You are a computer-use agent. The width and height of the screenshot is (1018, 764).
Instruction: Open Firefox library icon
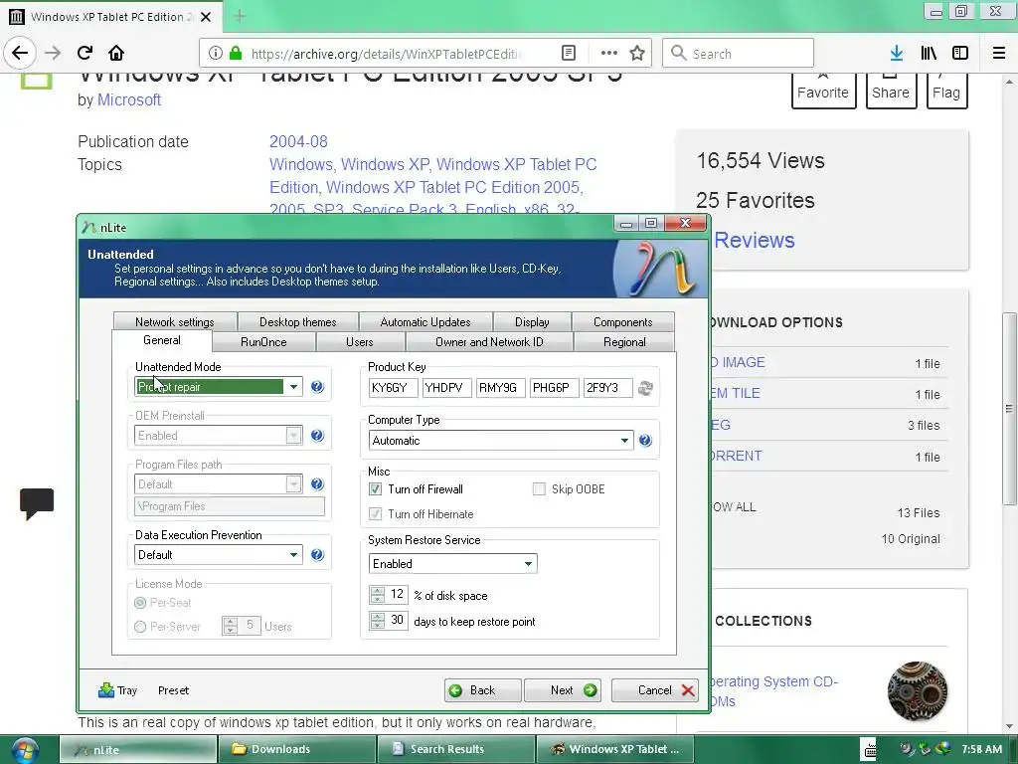(x=929, y=53)
